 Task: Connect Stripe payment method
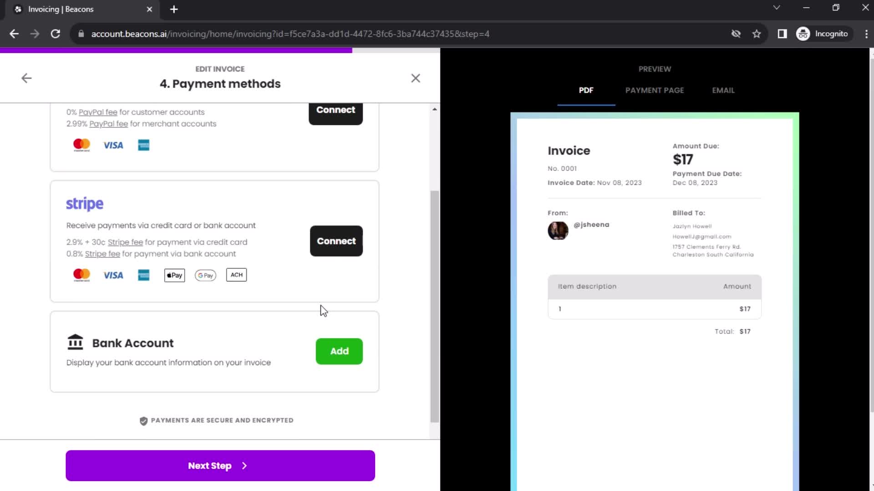[x=335, y=241]
